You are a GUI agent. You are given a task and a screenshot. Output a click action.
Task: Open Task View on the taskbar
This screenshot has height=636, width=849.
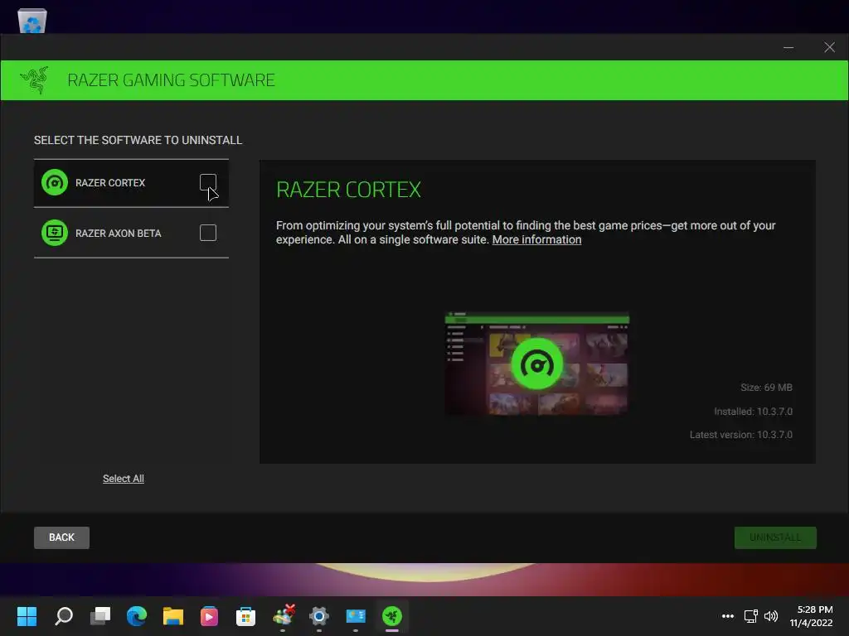tap(100, 616)
